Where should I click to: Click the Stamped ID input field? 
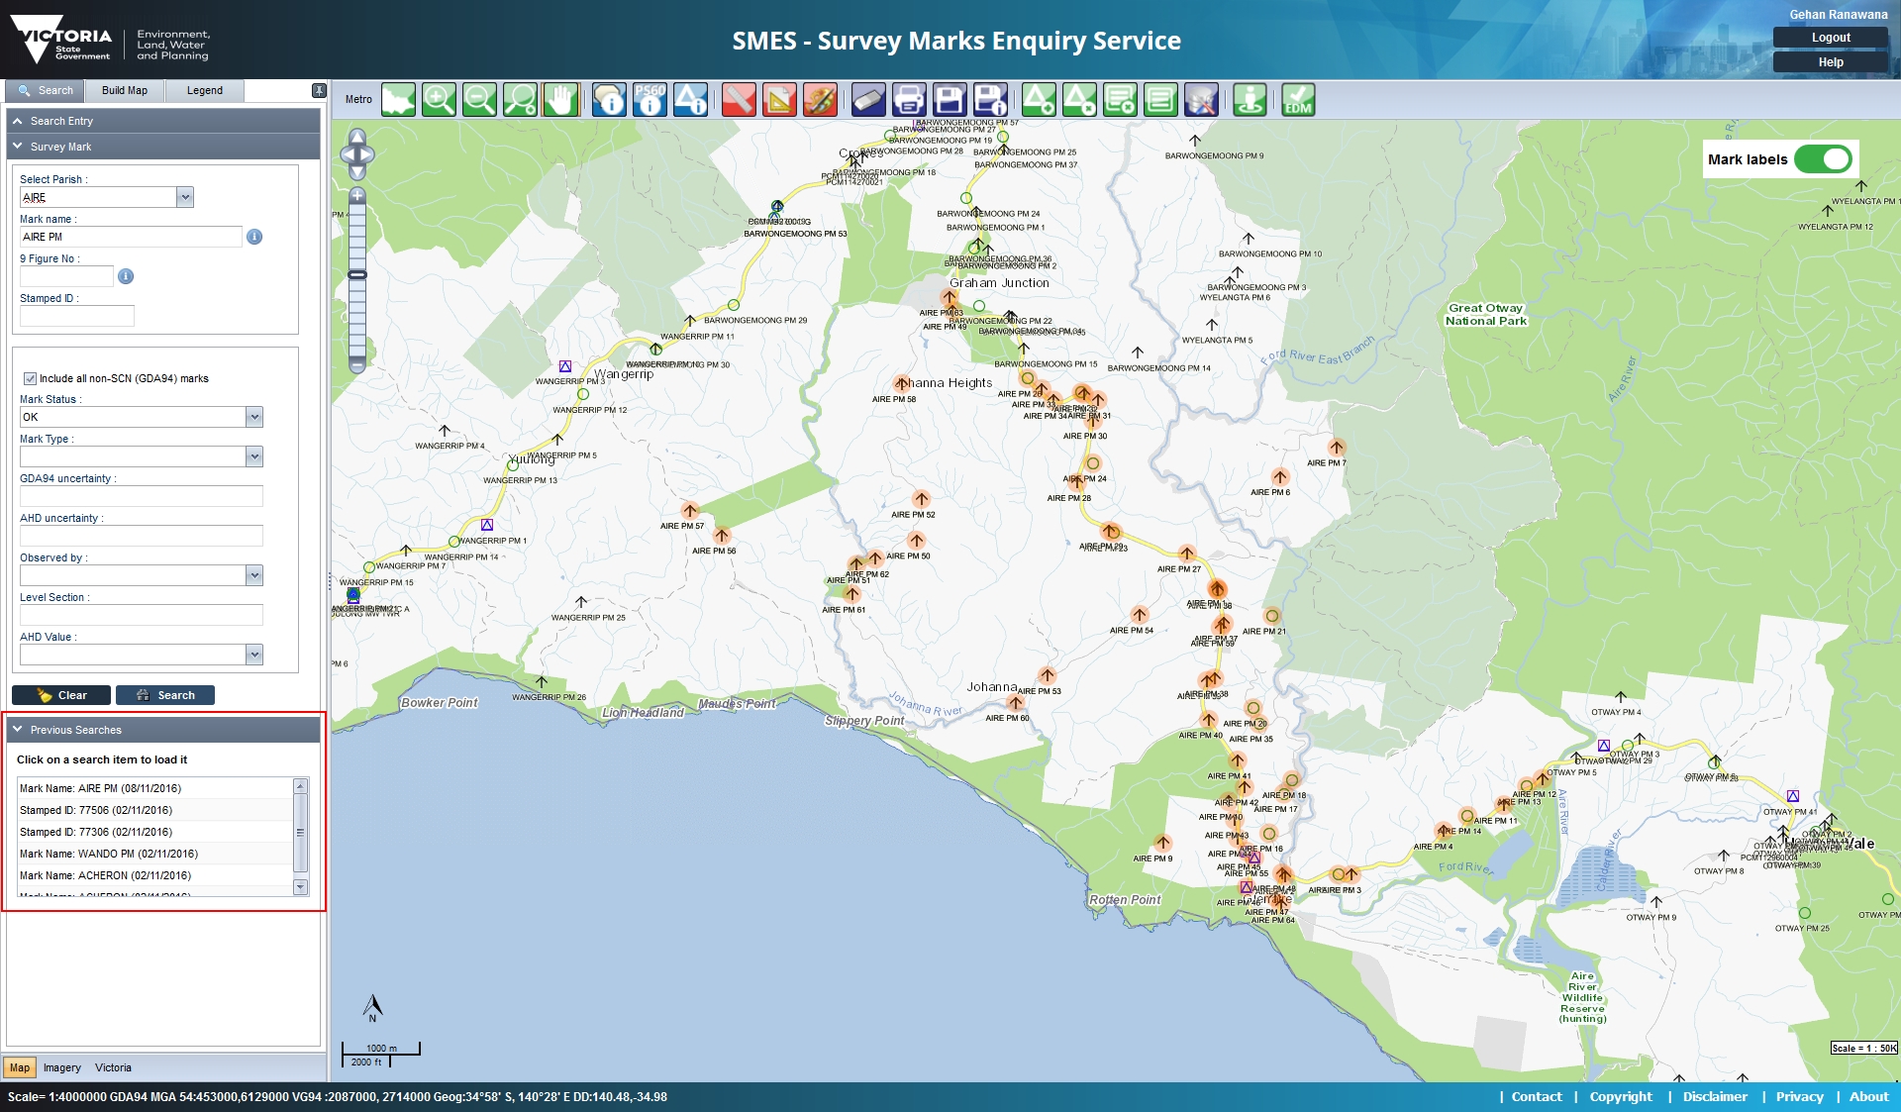[x=77, y=316]
